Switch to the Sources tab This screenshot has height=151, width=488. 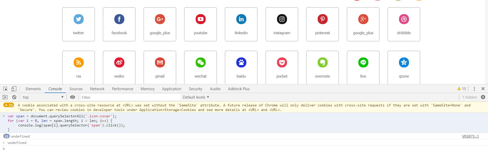[76, 89]
